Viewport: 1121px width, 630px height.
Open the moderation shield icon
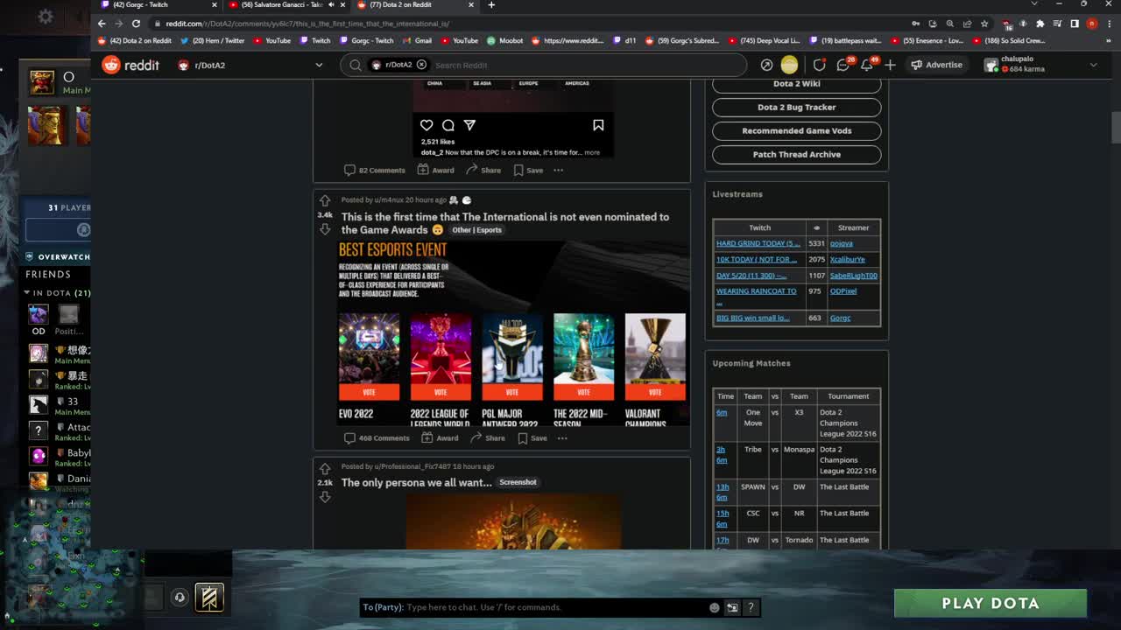pos(819,65)
